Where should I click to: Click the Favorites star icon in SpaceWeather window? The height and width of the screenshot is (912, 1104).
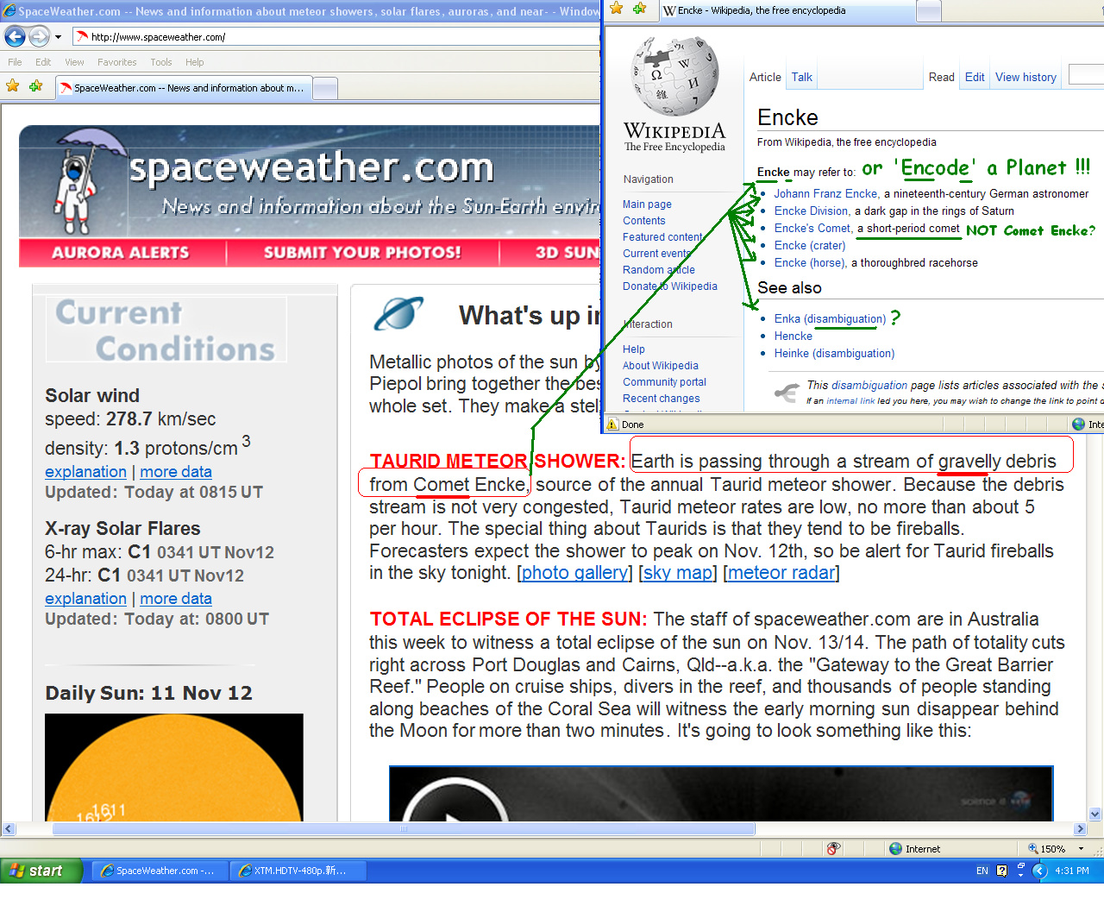(x=13, y=86)
